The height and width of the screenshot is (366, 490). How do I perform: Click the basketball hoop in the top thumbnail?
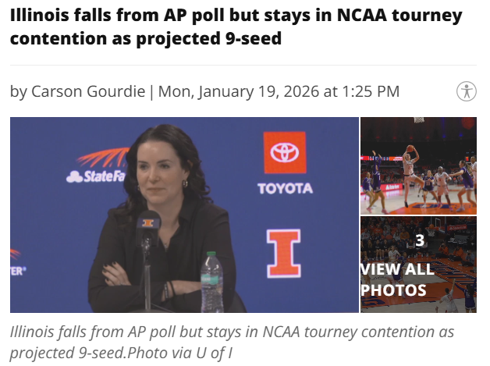click(x=419, y=121)
